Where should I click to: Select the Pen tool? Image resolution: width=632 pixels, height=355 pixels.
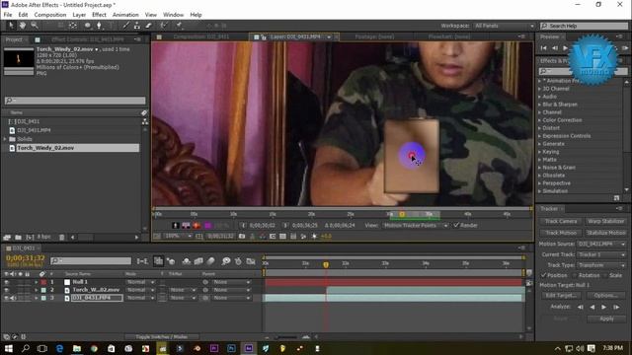coord(99,26)
